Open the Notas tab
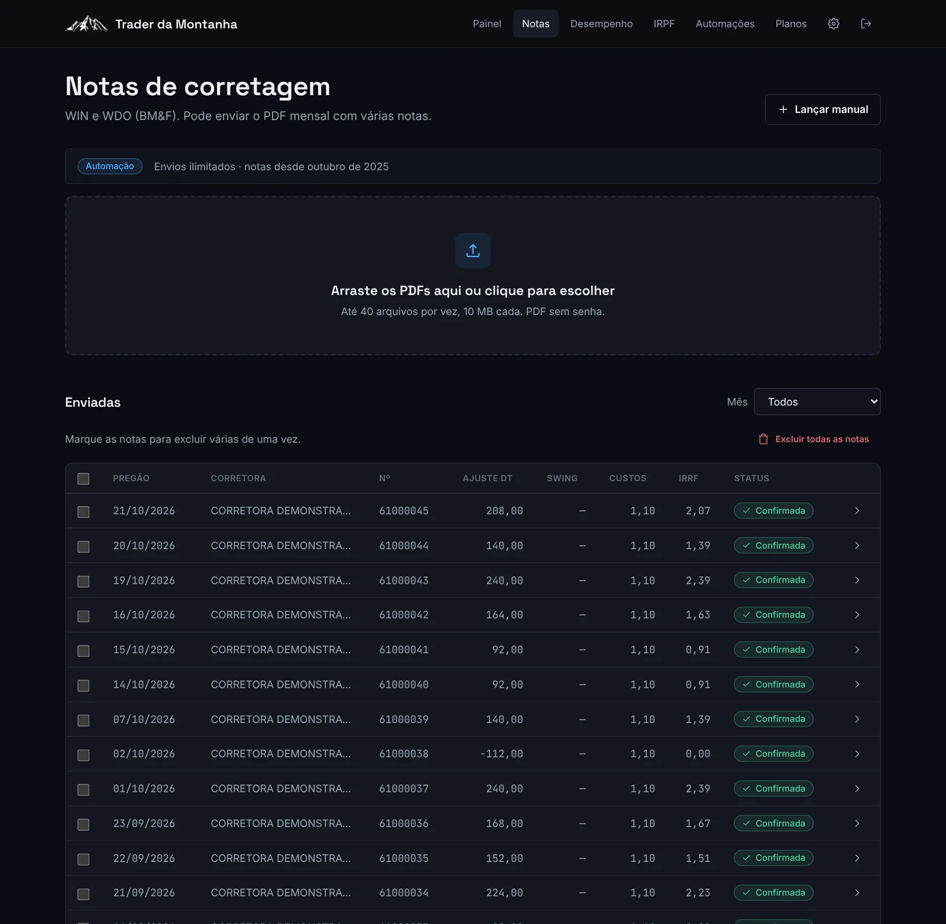 tap(536, 24)
